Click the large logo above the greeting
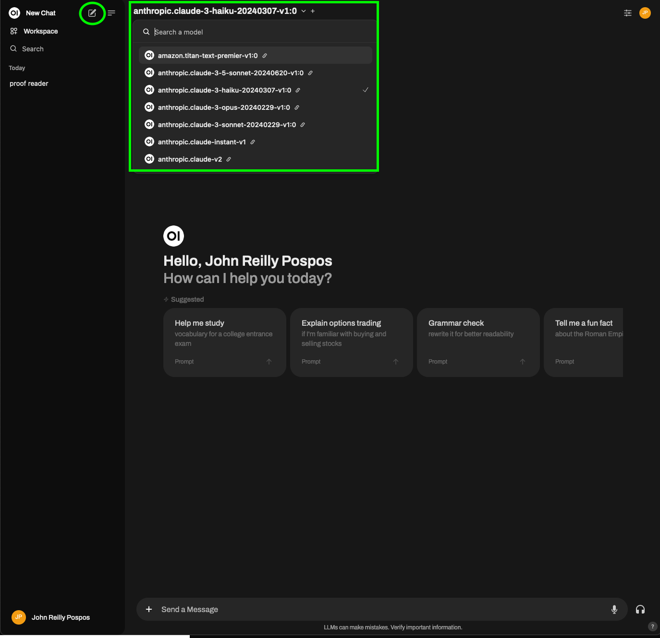This screenshot has height=638, width=660. (x=174, y=236)
